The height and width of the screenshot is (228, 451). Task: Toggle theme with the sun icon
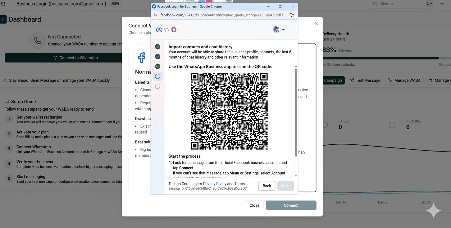point(442,4)
